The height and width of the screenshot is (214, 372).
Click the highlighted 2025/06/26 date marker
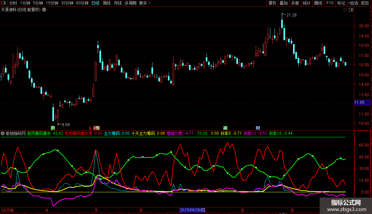[x=192, y=210]
